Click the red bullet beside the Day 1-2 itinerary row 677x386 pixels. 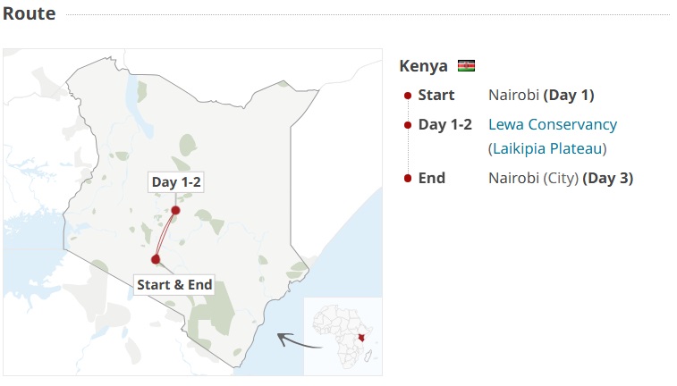tap(408, 125)
